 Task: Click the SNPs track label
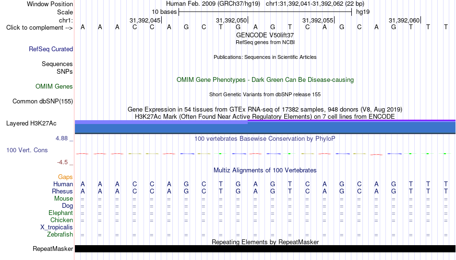65,71
